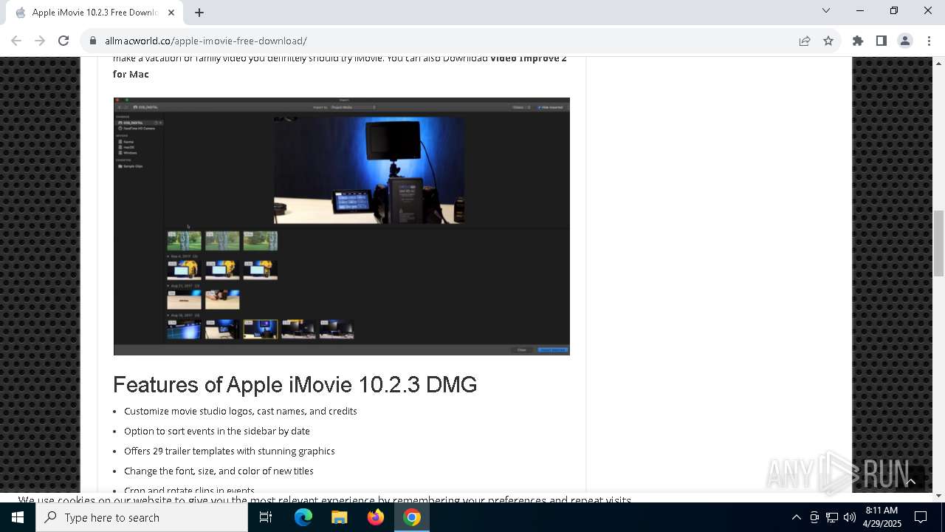
Task: Click the scroll-to-top arrow button
Action: (x=910, y=482)
